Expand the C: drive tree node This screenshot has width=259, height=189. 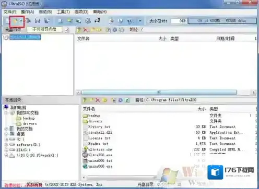point(6,140)
